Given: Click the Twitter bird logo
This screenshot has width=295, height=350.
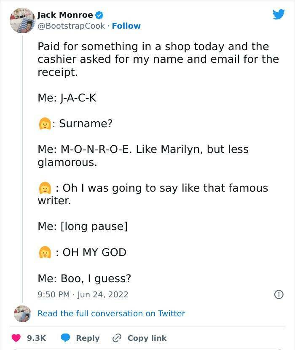Looking at the screenshot, I should (x=279, y=15).
